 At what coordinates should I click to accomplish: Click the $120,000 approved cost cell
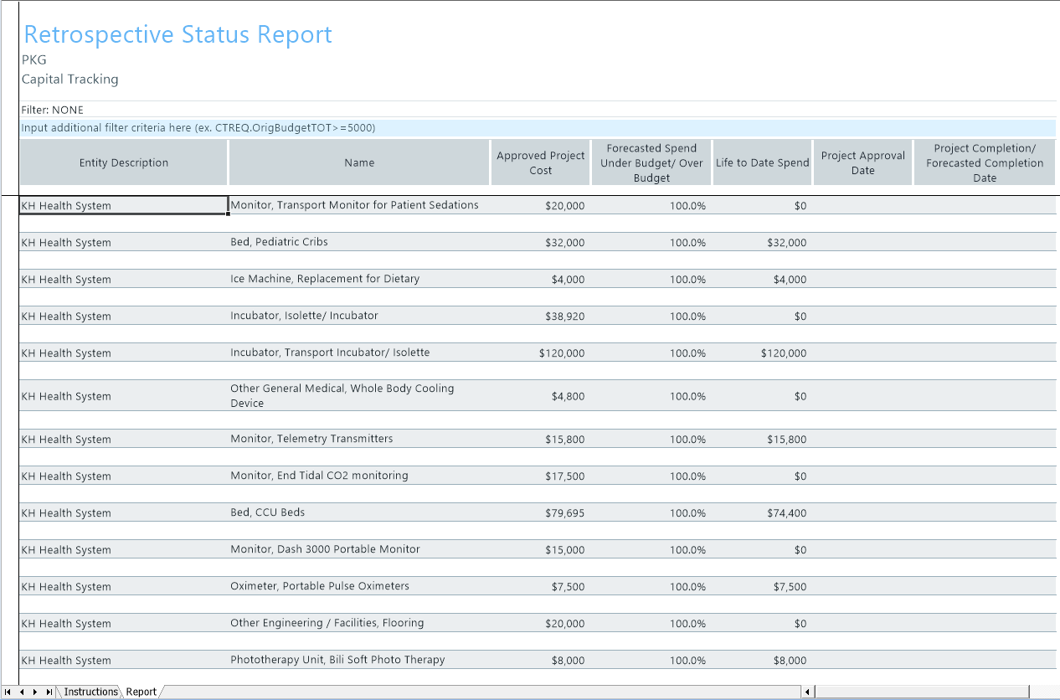coord(562,353)
